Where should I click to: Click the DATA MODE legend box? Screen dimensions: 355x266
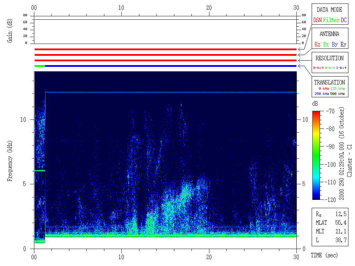click(329, 15)
